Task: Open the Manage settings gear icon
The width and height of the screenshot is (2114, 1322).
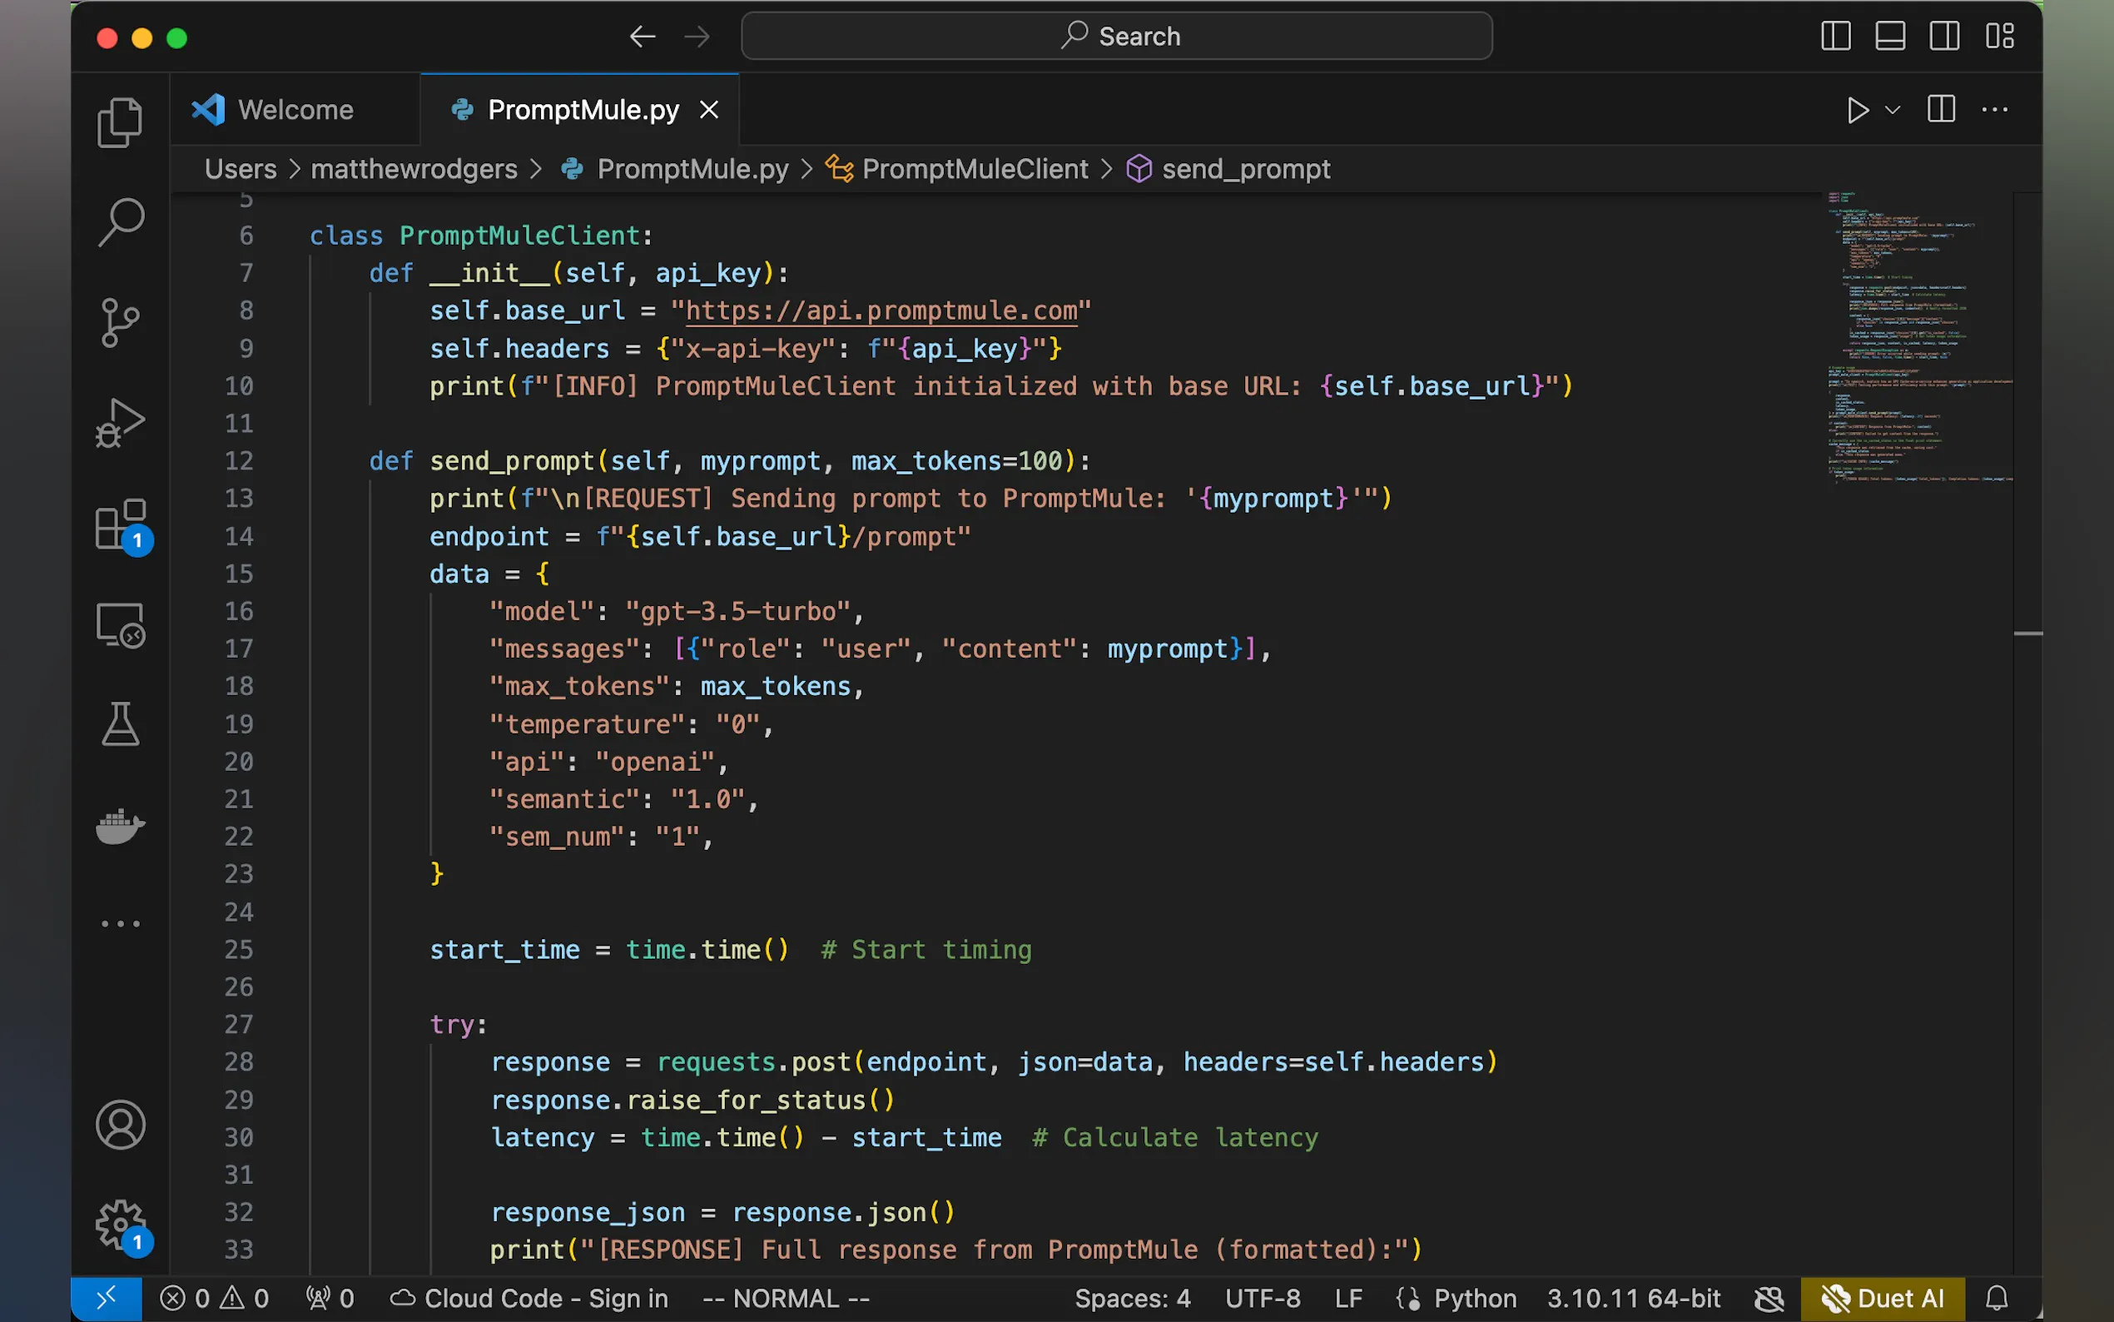Action: (x=121, y=1224)
